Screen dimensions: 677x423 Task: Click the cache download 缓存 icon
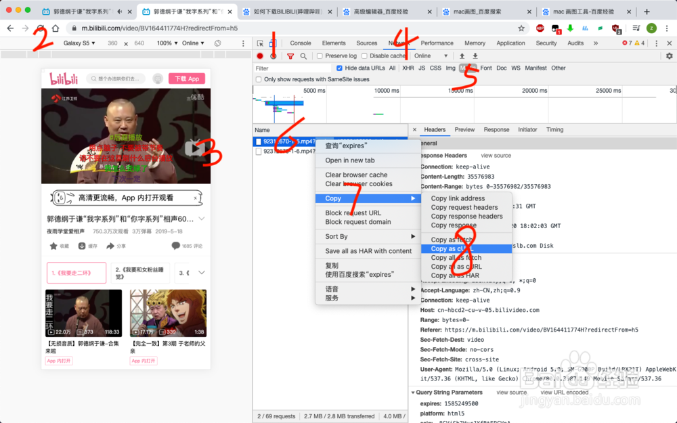coord(82,246)
